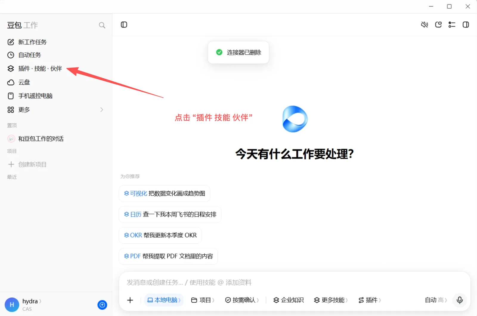
Task: Toggle the mute sound icon
Action: coord(425,25)
